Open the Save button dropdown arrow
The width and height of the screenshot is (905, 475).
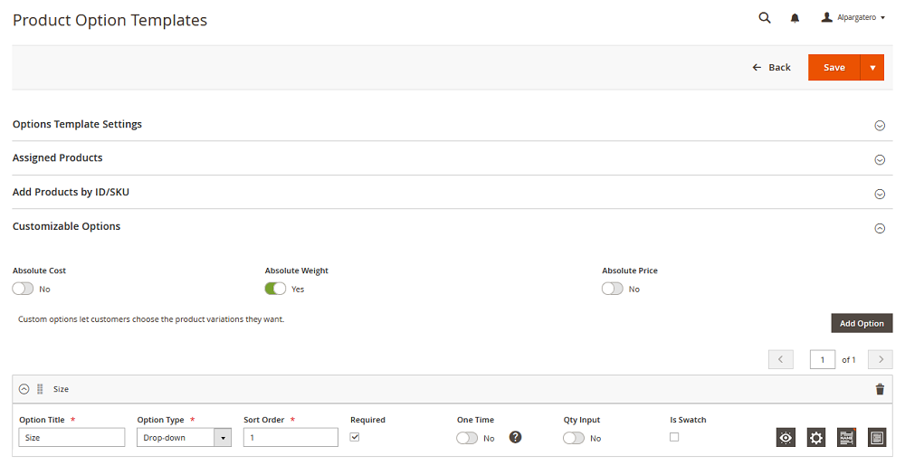tap(872, 68)
